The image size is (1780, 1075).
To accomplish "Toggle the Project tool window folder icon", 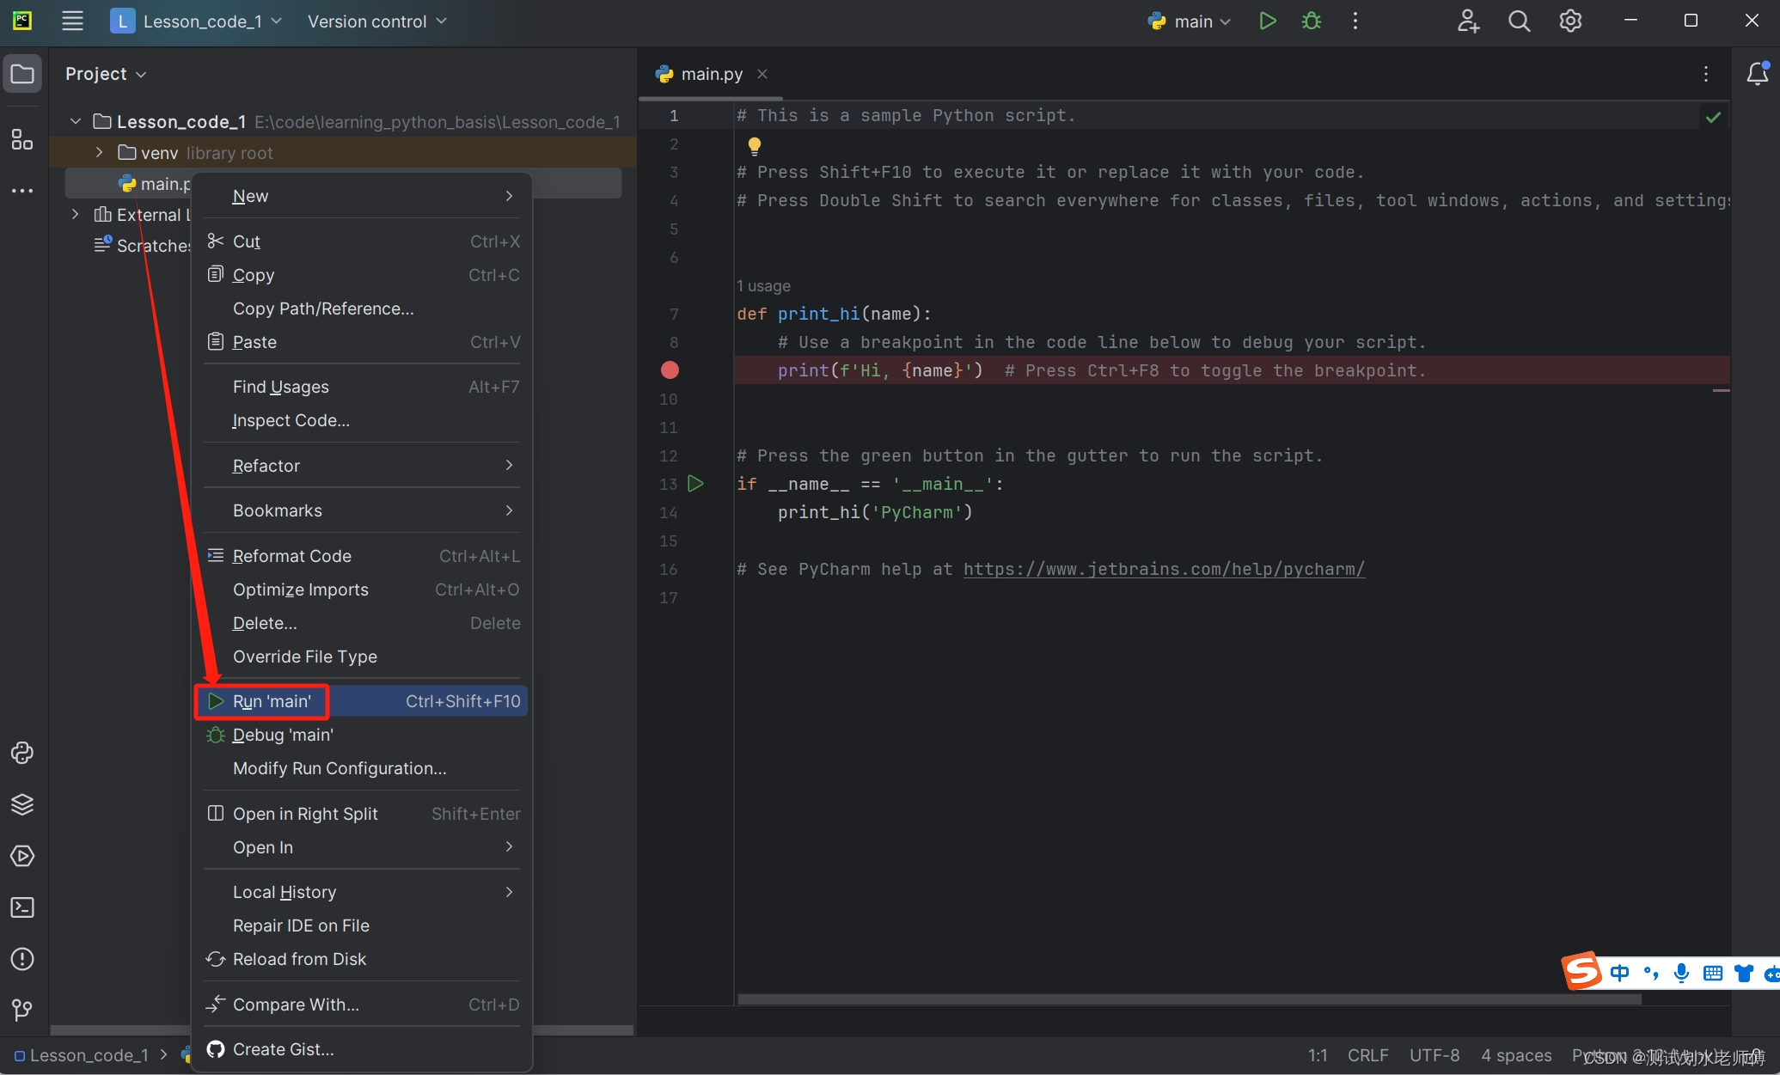I will 22,75.
